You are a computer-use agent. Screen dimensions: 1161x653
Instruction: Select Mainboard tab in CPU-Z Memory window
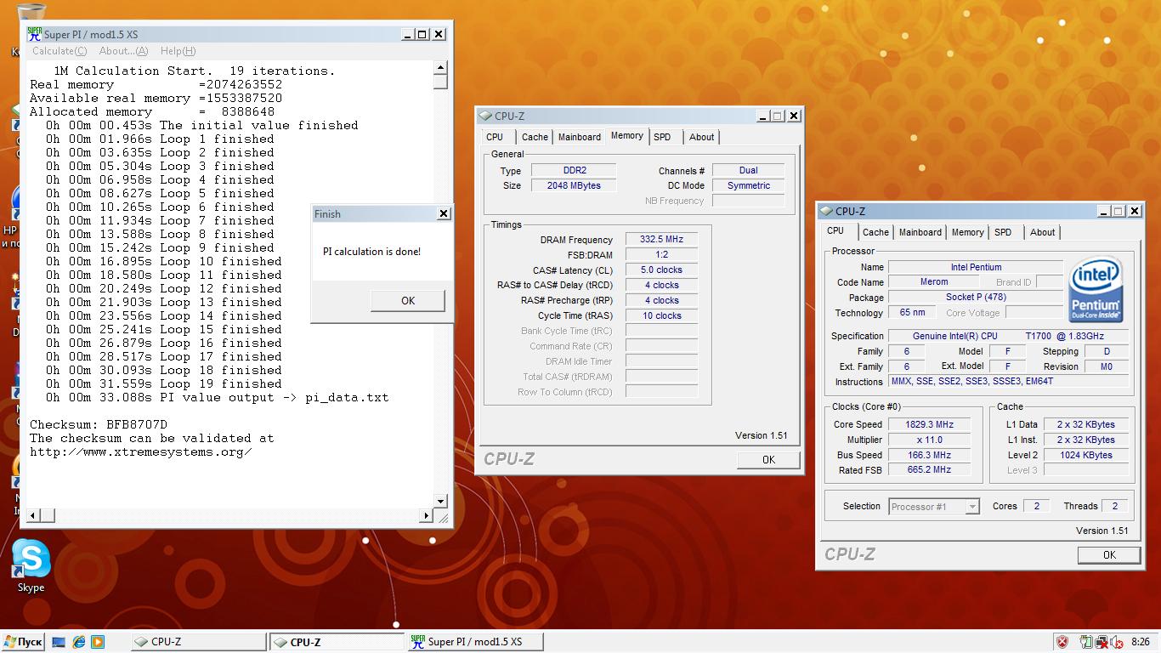coord(580,137)
